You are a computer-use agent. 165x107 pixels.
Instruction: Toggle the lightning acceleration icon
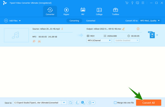77,103
